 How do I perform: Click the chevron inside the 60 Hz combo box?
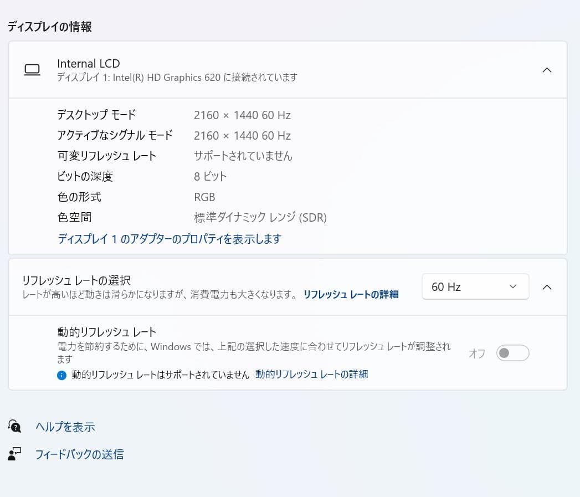512,286
